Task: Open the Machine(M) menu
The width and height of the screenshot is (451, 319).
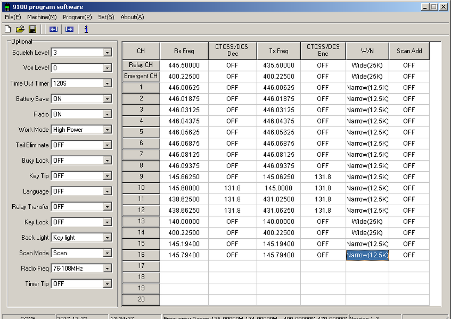Action: (42, 17)
